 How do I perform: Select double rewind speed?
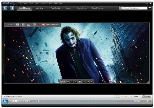click(72, 82)
